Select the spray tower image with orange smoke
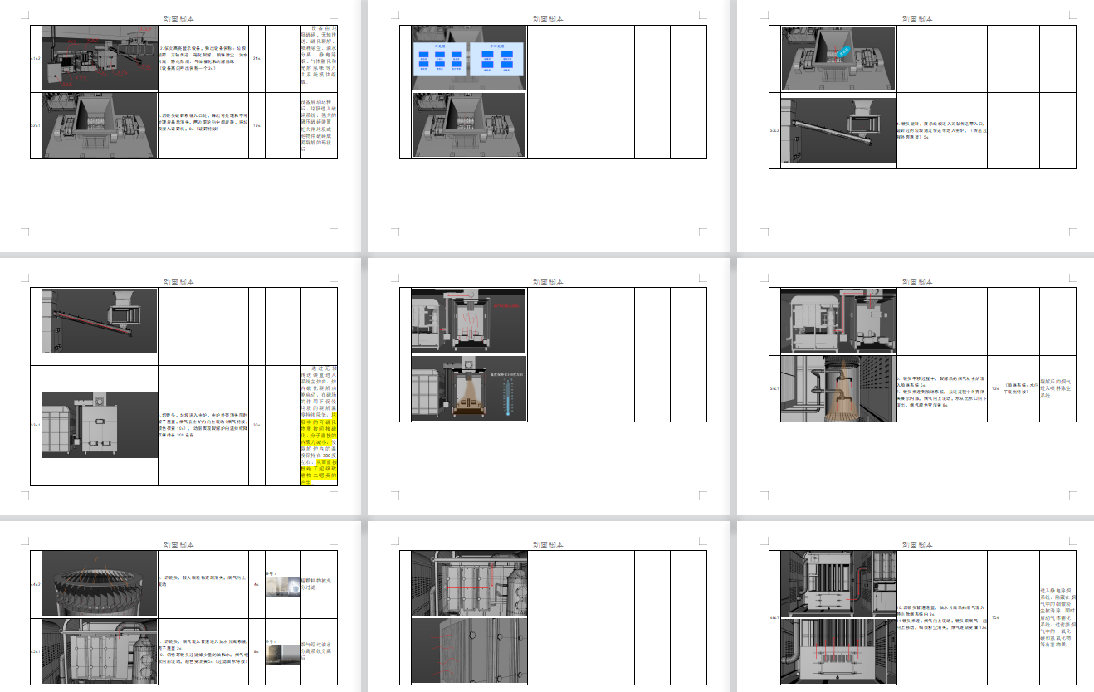Viewport: 1094px width, 692px height. pyautogui.click(x=838, y=388)
